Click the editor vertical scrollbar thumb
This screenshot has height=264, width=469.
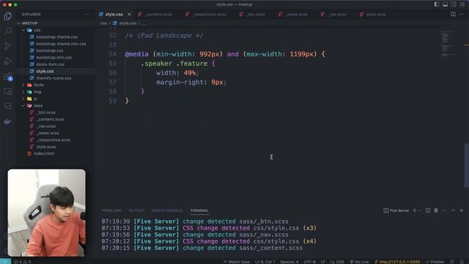pyautogui.click(x=467, y=166)
